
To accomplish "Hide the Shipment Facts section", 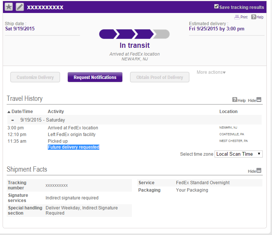I will click(x=255, y=171).
